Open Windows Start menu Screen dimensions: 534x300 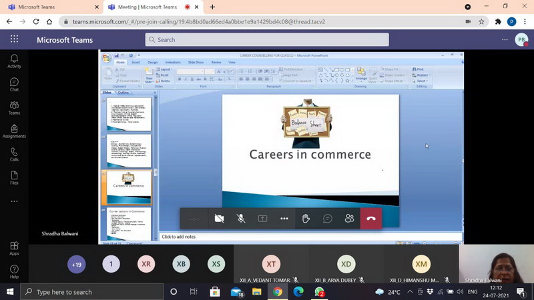[10, 292]
